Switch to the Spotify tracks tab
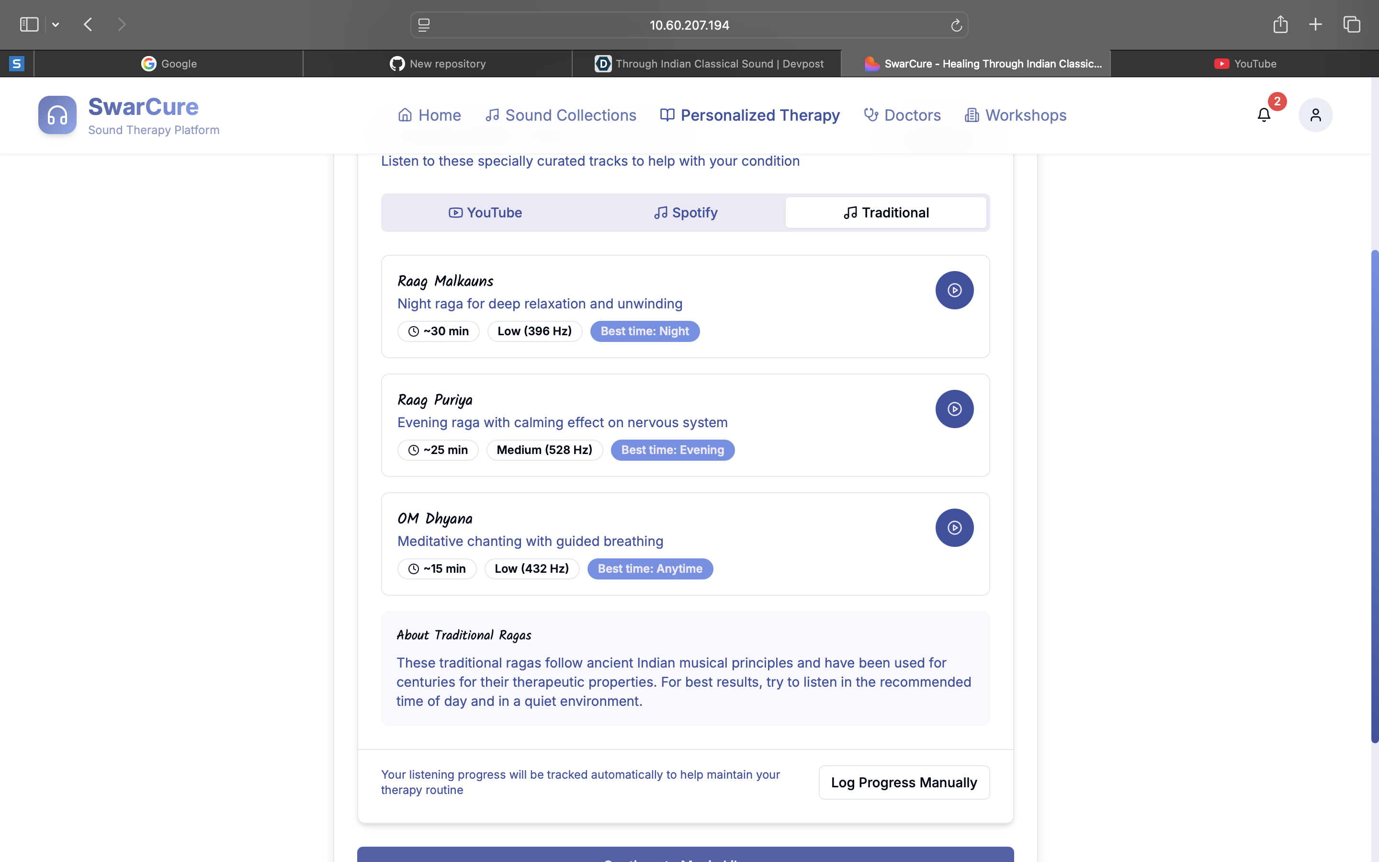The image size is (1379, 862). [685, 213]
